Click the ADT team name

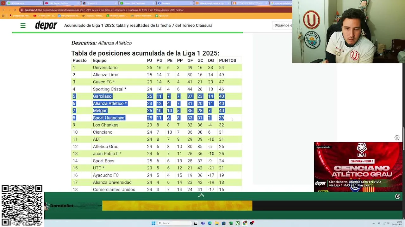[97, 139]
